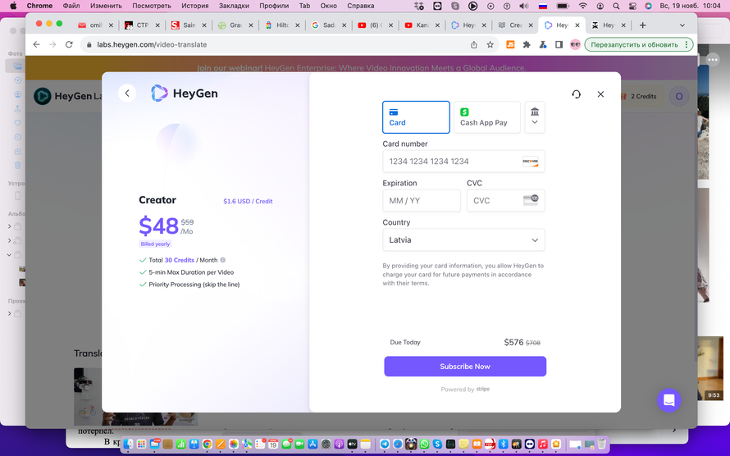Open the Chrome profile avatar
Viewport: 730px width, 456px height.
point(576,44)
